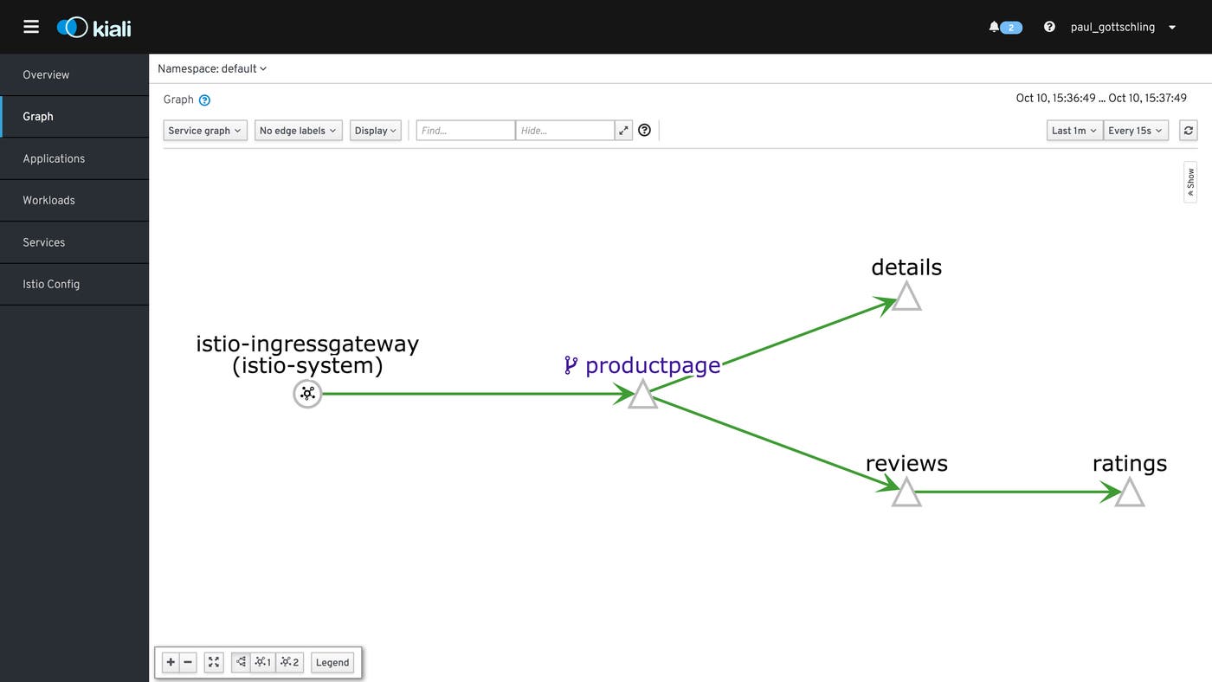Open the Last 1m duration dropdown
Image resolution: width=1212 pixels, height=682 pixels.
(1074, 131)
